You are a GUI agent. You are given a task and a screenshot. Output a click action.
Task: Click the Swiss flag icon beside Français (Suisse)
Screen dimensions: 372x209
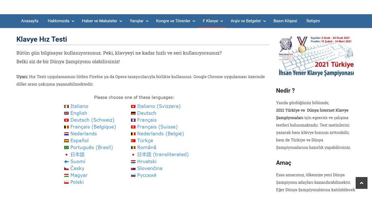(x=133, y=127)
